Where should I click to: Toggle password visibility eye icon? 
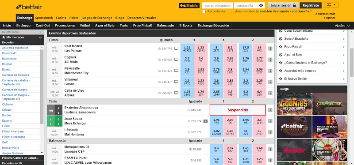click(261, 5)
